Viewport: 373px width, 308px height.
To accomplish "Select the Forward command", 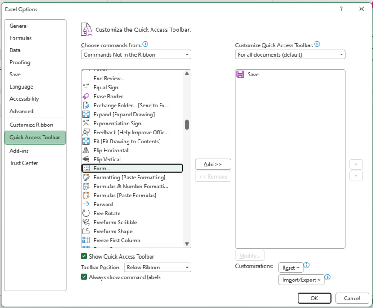I will pyautogui.click(x=103, y=204).
